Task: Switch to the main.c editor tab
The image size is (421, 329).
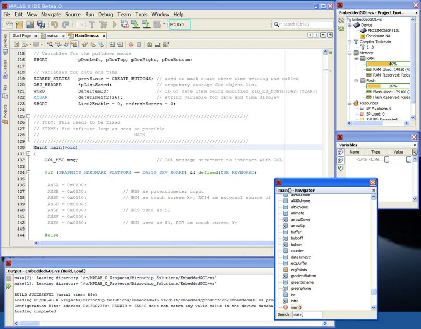Action: (x=52, y=35)
